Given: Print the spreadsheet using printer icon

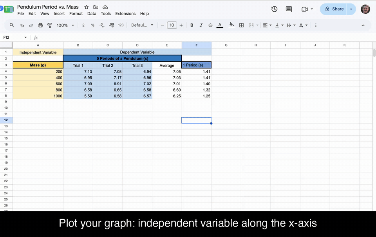Looking at the screenshot, I should click(40, 25).
